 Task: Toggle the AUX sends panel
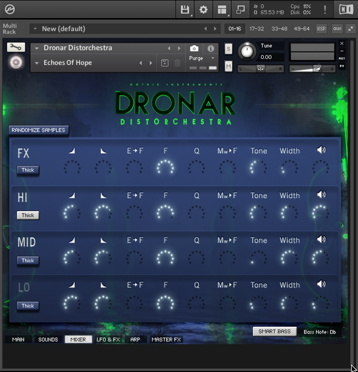[341, 58]
